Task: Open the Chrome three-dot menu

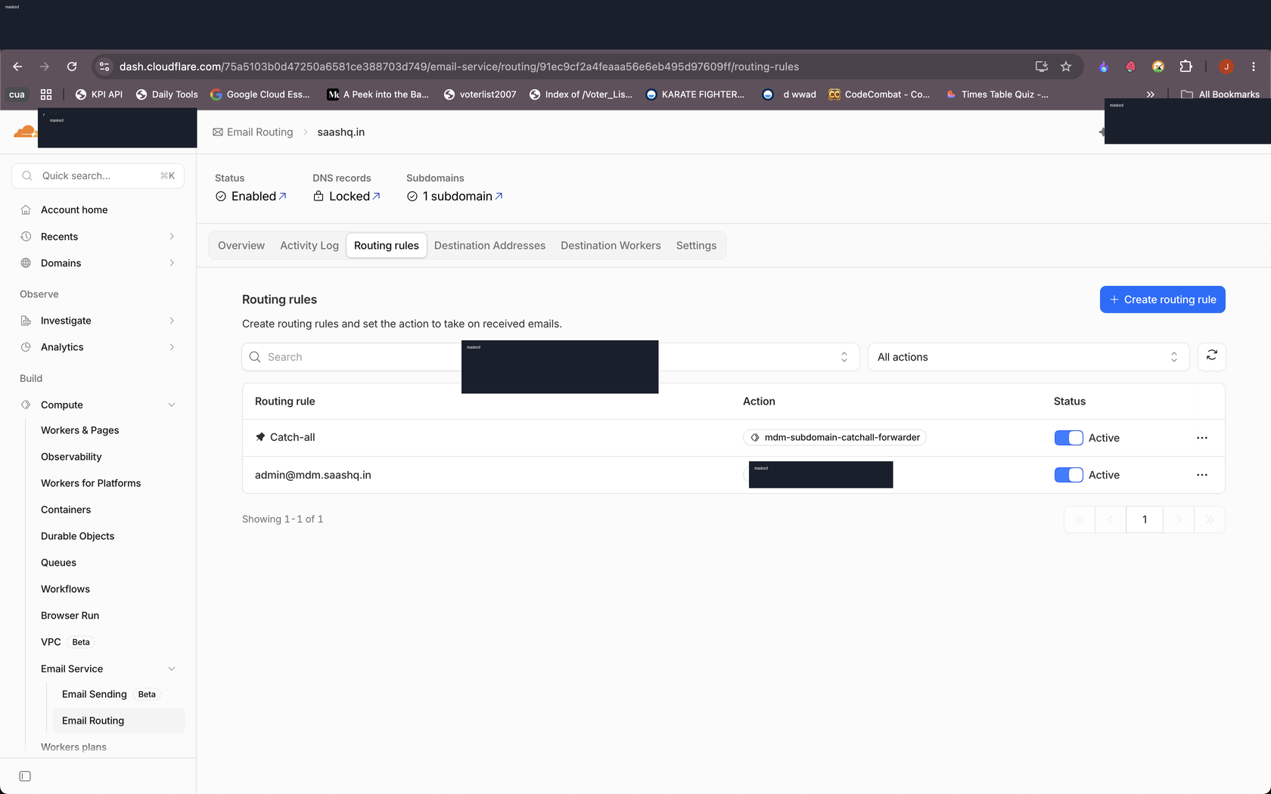Action: (1254, 67)
